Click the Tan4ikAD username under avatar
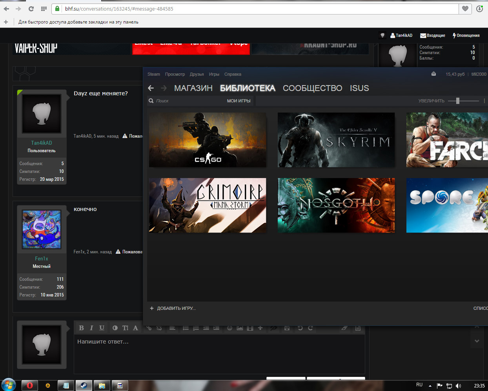The width and height of the screenshot is (488, 391). click(42, 143)
